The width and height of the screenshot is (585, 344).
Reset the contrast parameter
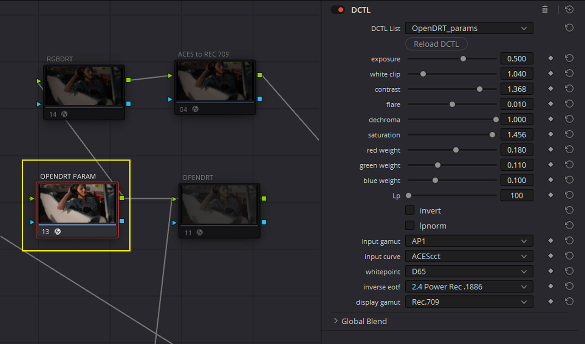pyautogui.click(x=569, y=89)
